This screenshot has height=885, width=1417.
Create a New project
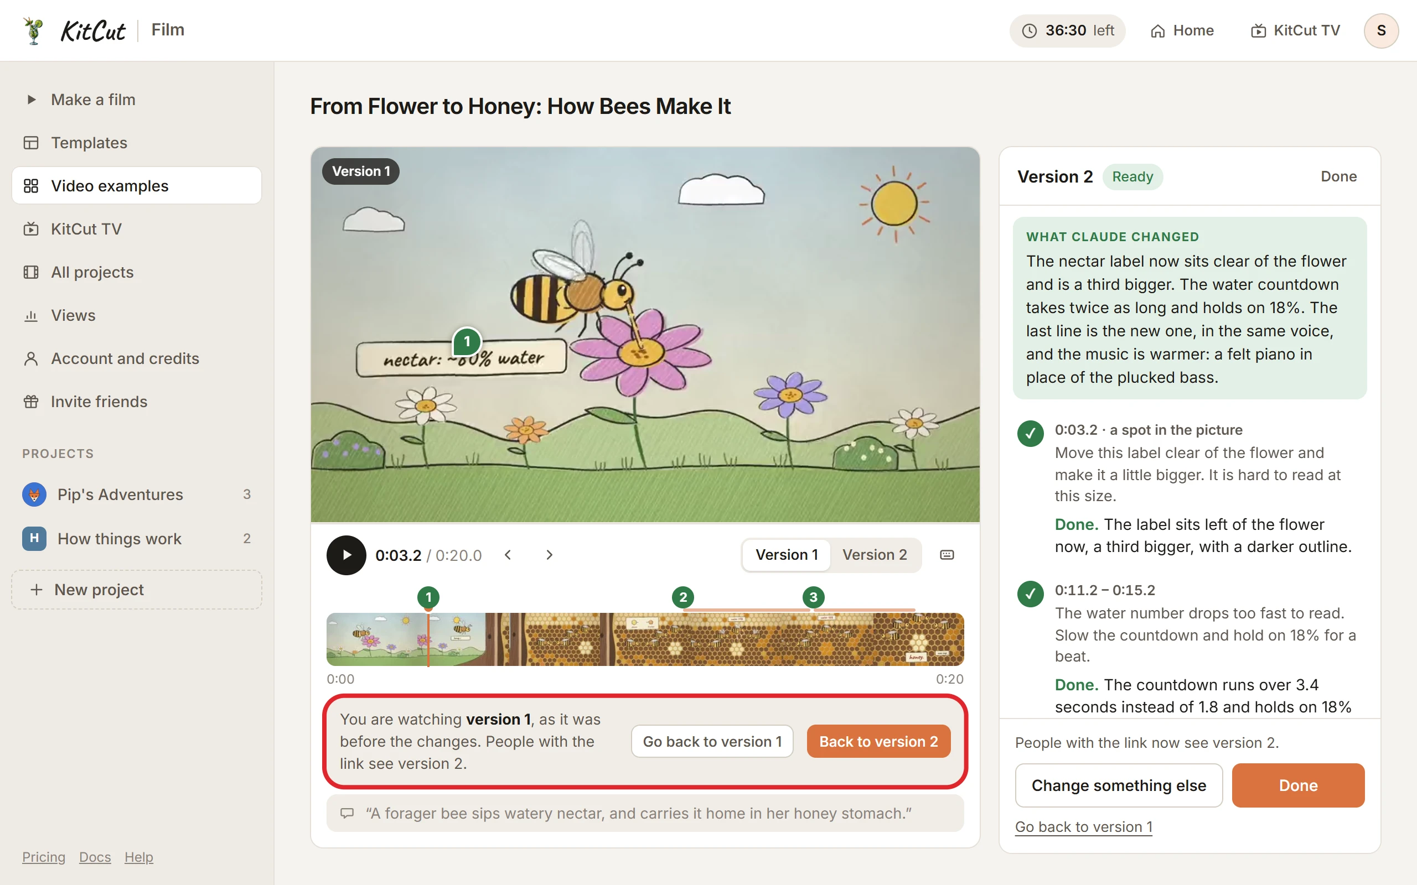pyautogui.click(x=136, y=590)
